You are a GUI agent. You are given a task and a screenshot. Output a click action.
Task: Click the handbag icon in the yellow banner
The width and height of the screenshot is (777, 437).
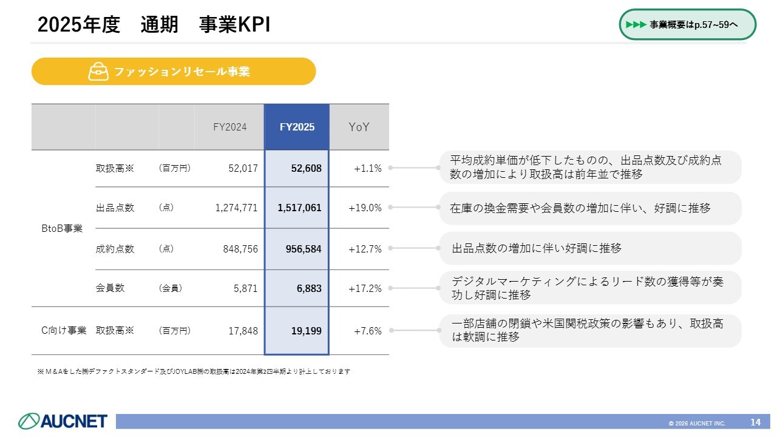[x=98, y=72]
